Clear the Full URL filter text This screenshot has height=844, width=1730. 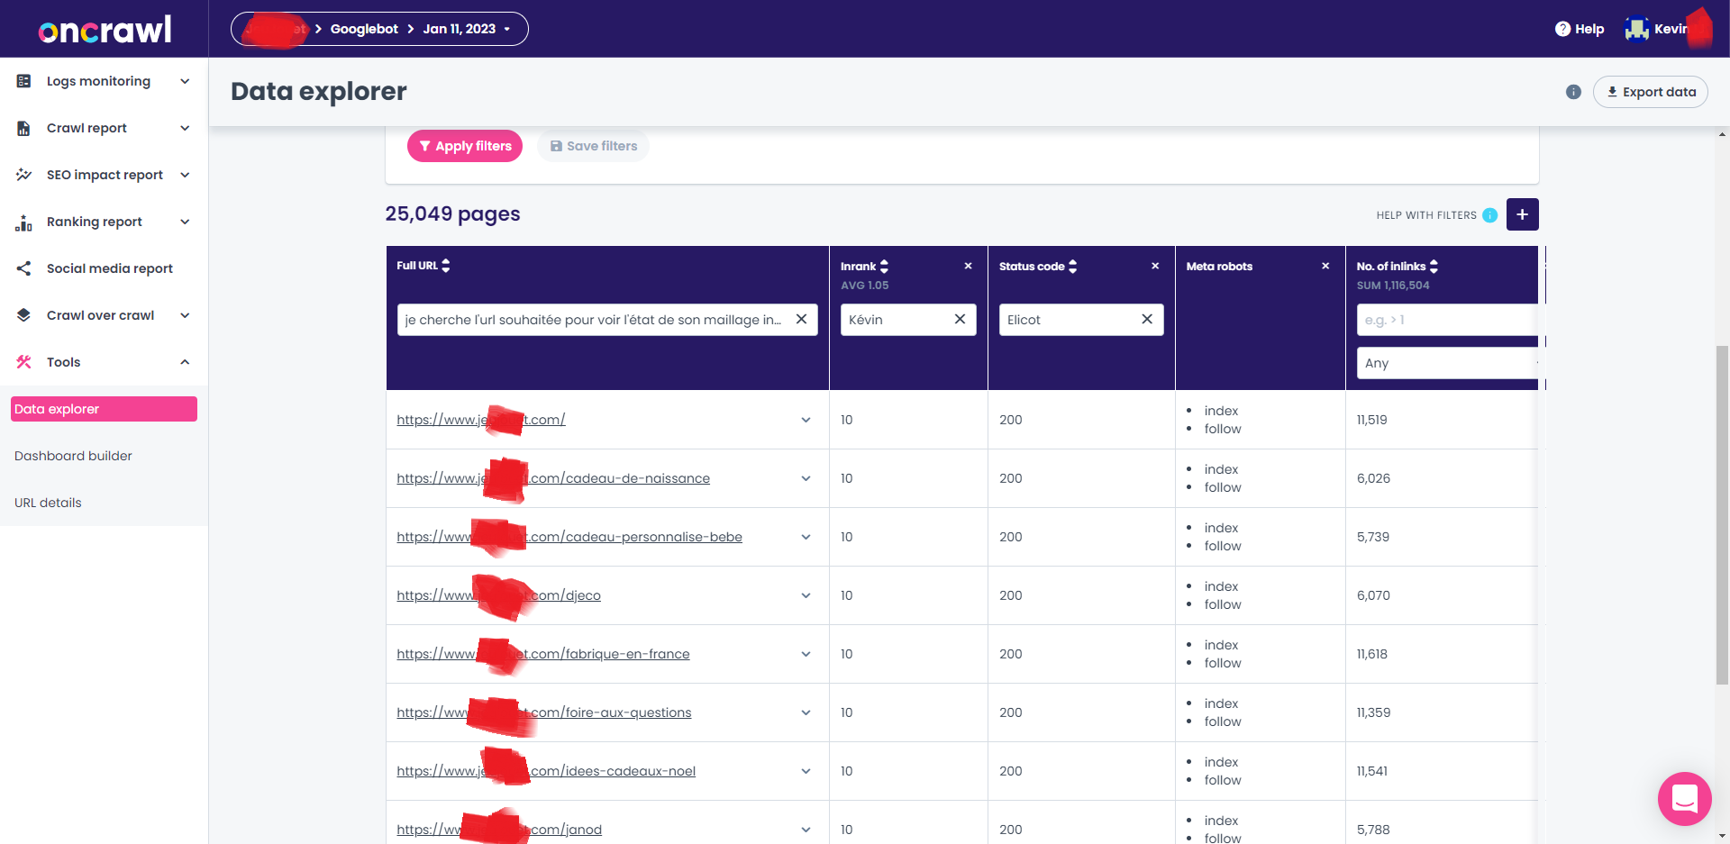[801, 320]
